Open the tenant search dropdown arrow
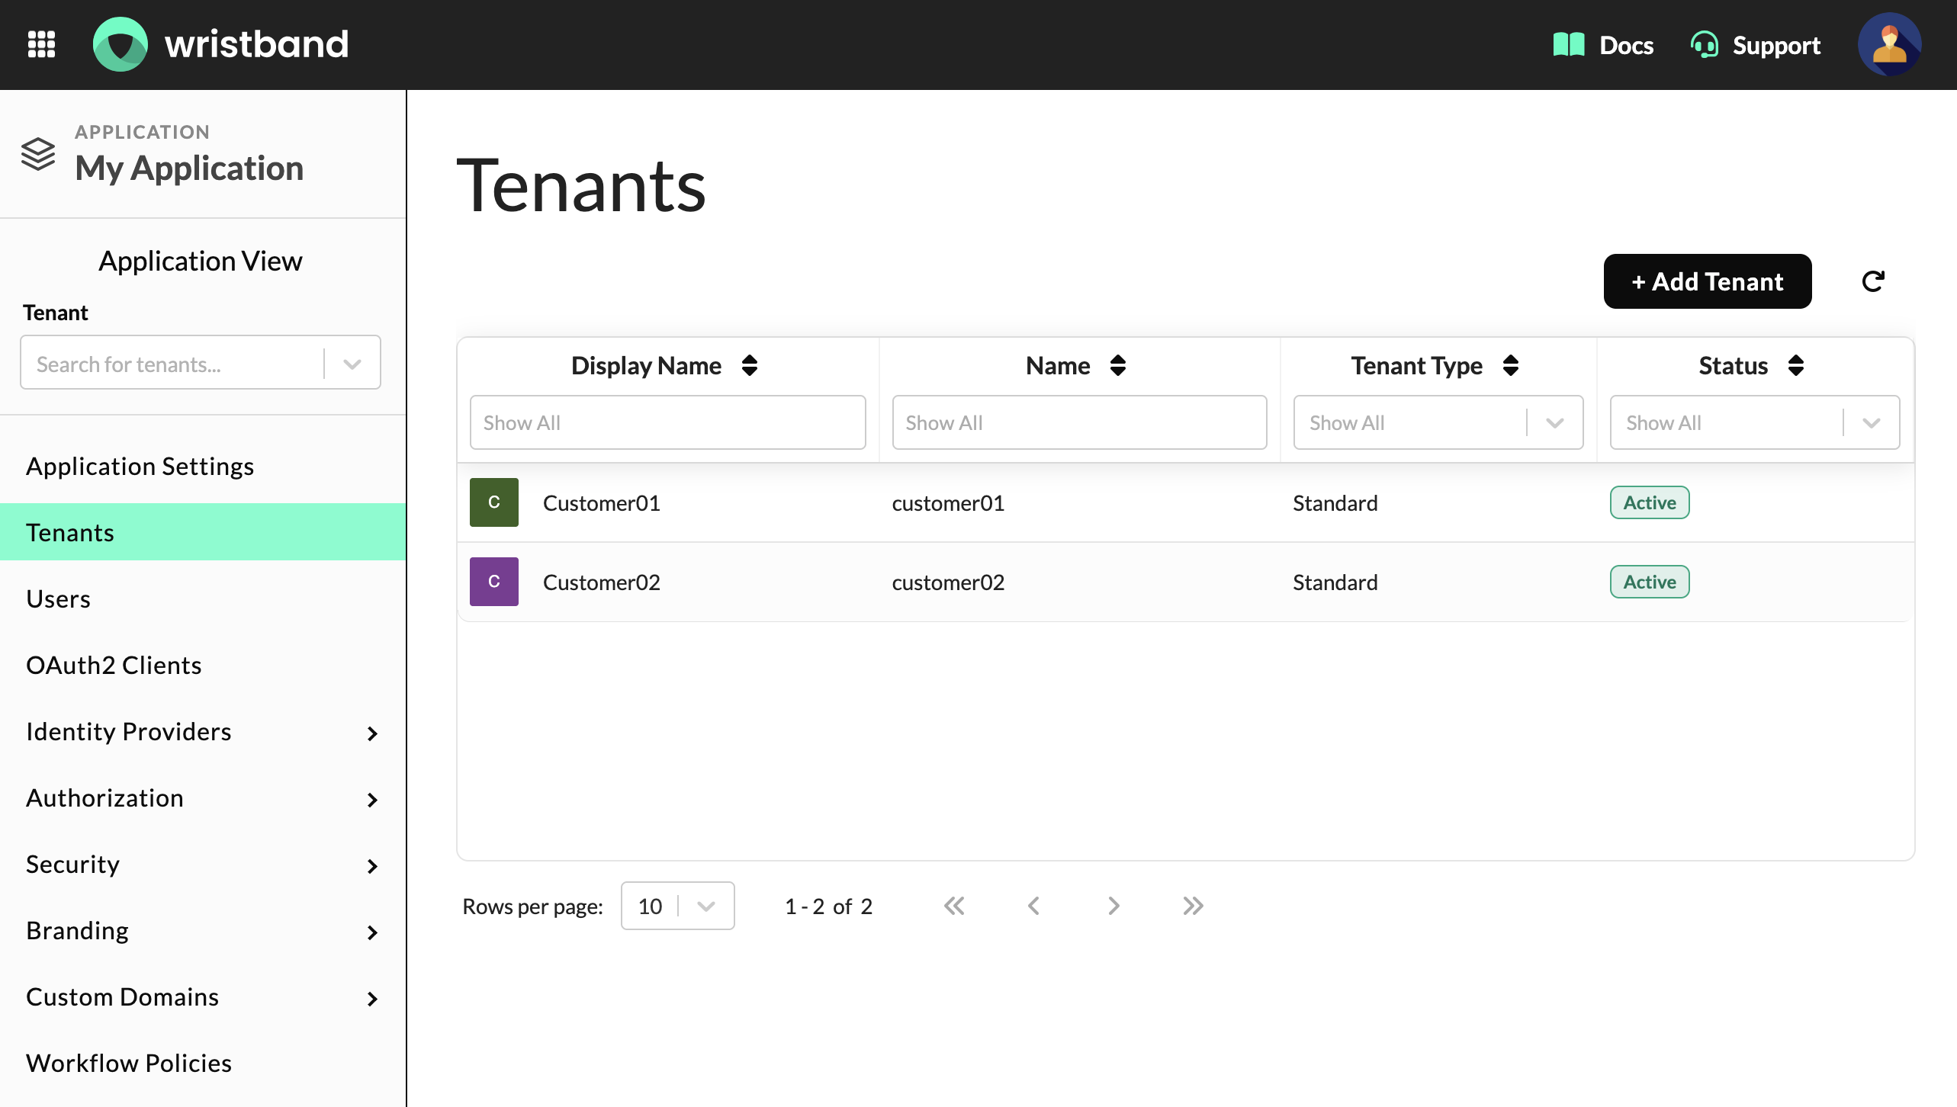Image resolution: width=1957 pixels, height=1107 pixels. 352,364
